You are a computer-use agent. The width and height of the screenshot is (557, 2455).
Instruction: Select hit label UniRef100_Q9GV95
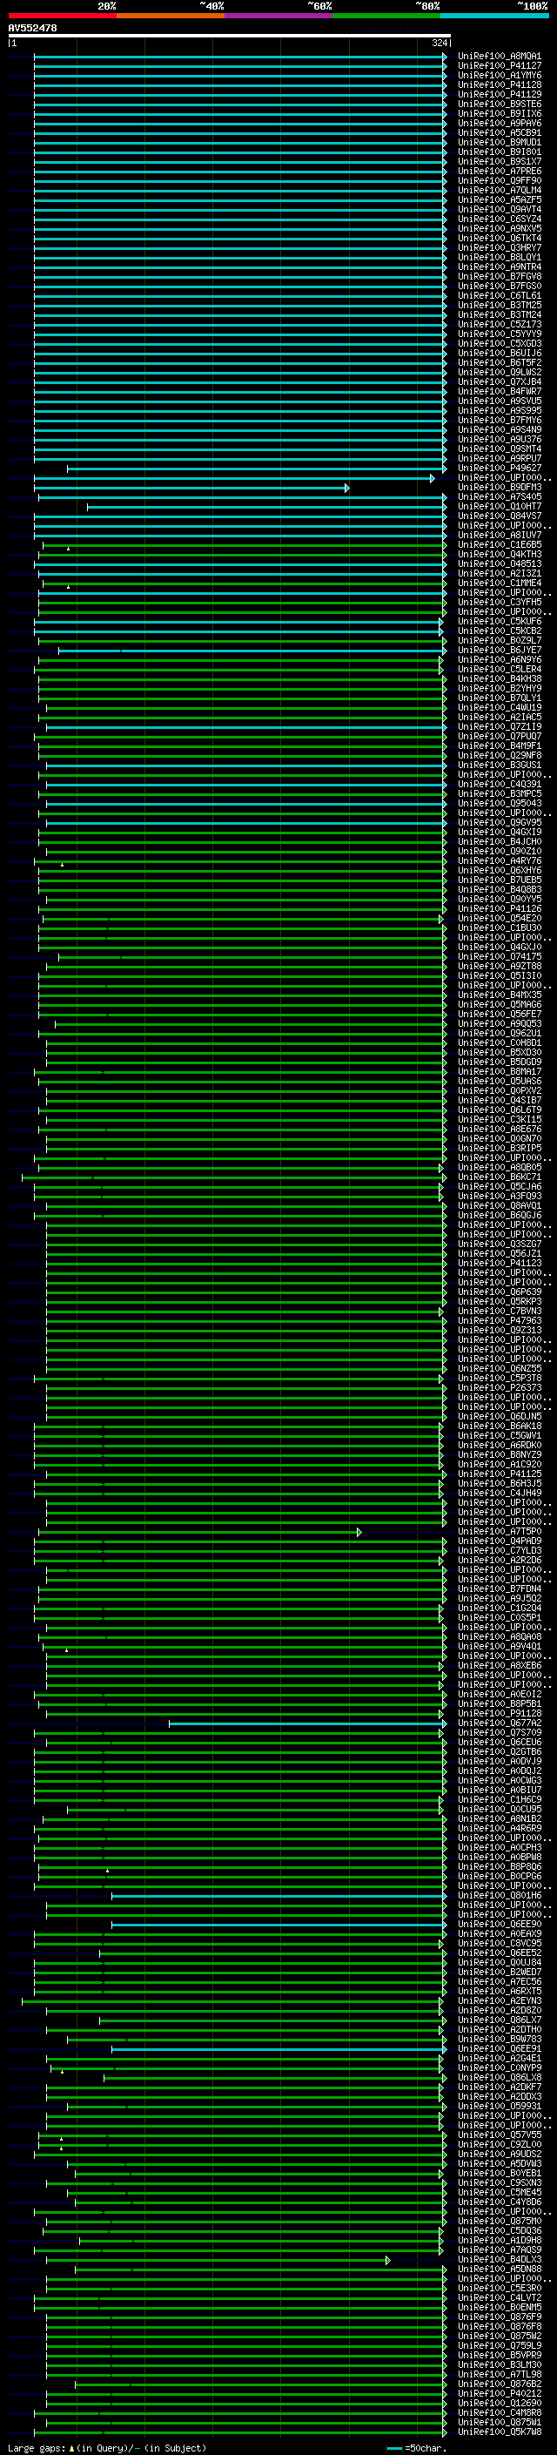499,822
